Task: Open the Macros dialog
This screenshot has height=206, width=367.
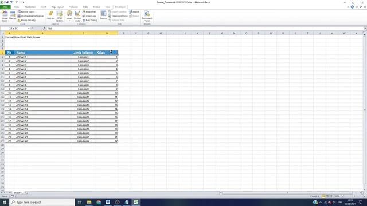Action: pyautogui.click(x=13, y=16)
